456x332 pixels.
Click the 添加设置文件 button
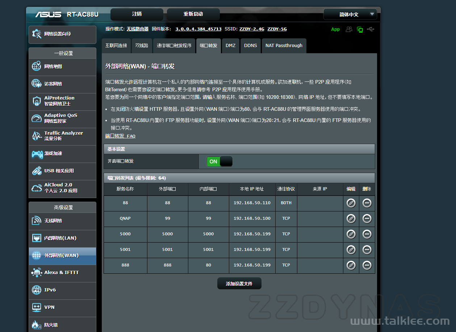(239, 283)
